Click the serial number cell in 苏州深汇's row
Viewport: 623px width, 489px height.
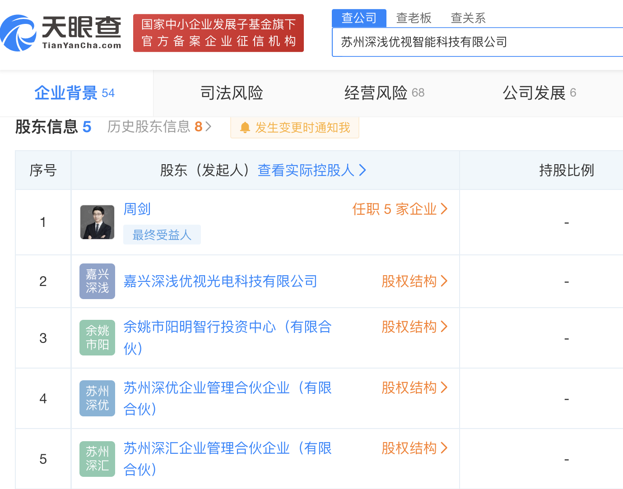tap(43, 459)
